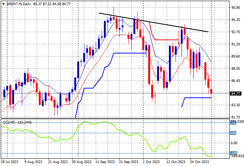The height and width of the screenshot is (166, 244).
Task: Click the black descending trendline
Action: coord(153,23)
